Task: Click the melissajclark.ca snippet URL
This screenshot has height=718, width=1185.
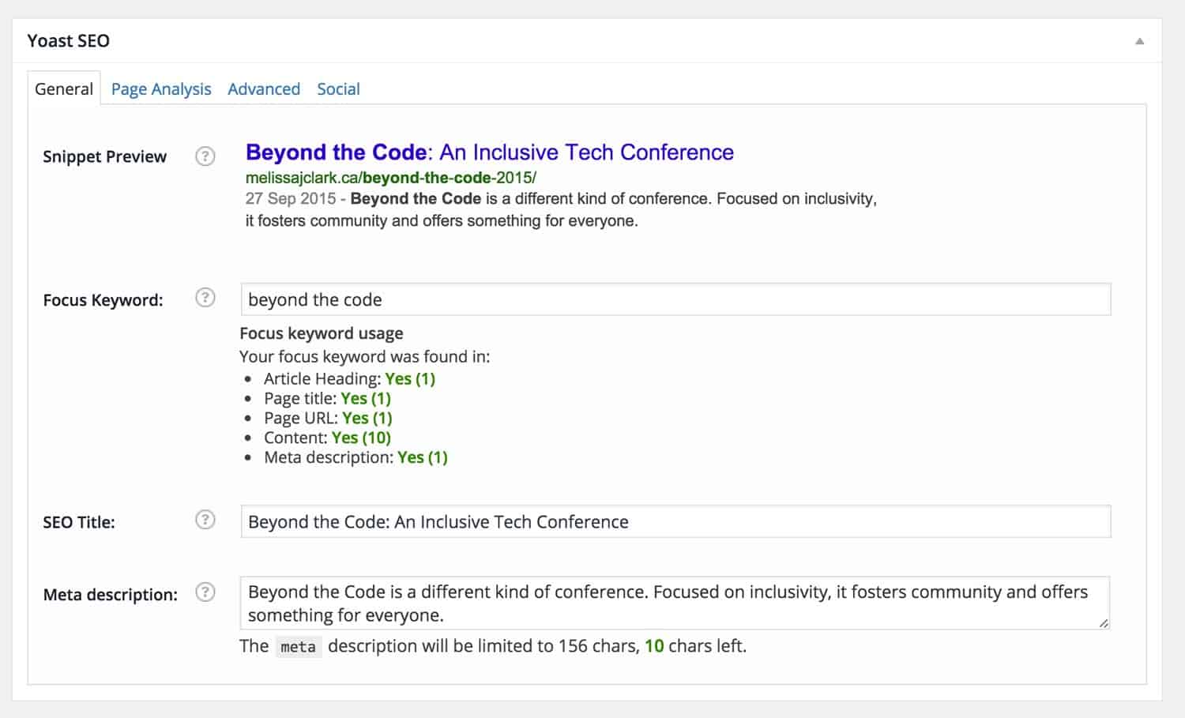Action: point(391,178)
